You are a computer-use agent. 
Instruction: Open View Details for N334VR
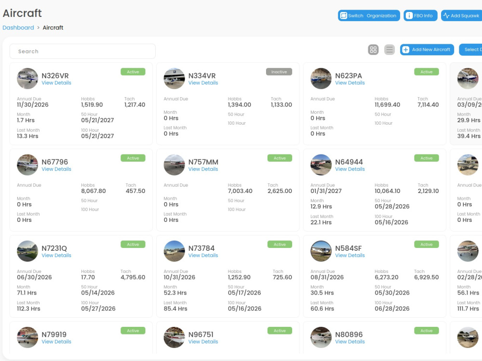pos(203,83)
